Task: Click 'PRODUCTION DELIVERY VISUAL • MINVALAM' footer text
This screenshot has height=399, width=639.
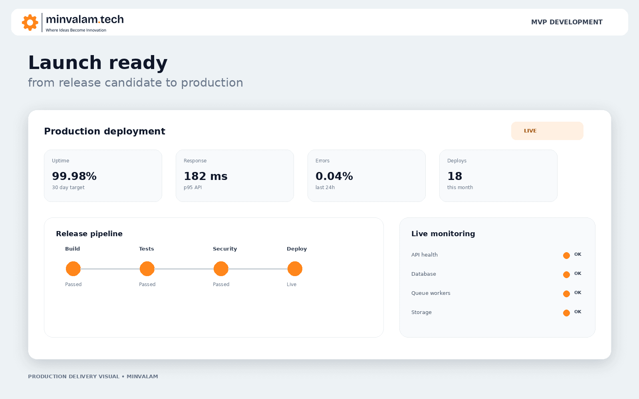Action: click(x=93, y=376)
